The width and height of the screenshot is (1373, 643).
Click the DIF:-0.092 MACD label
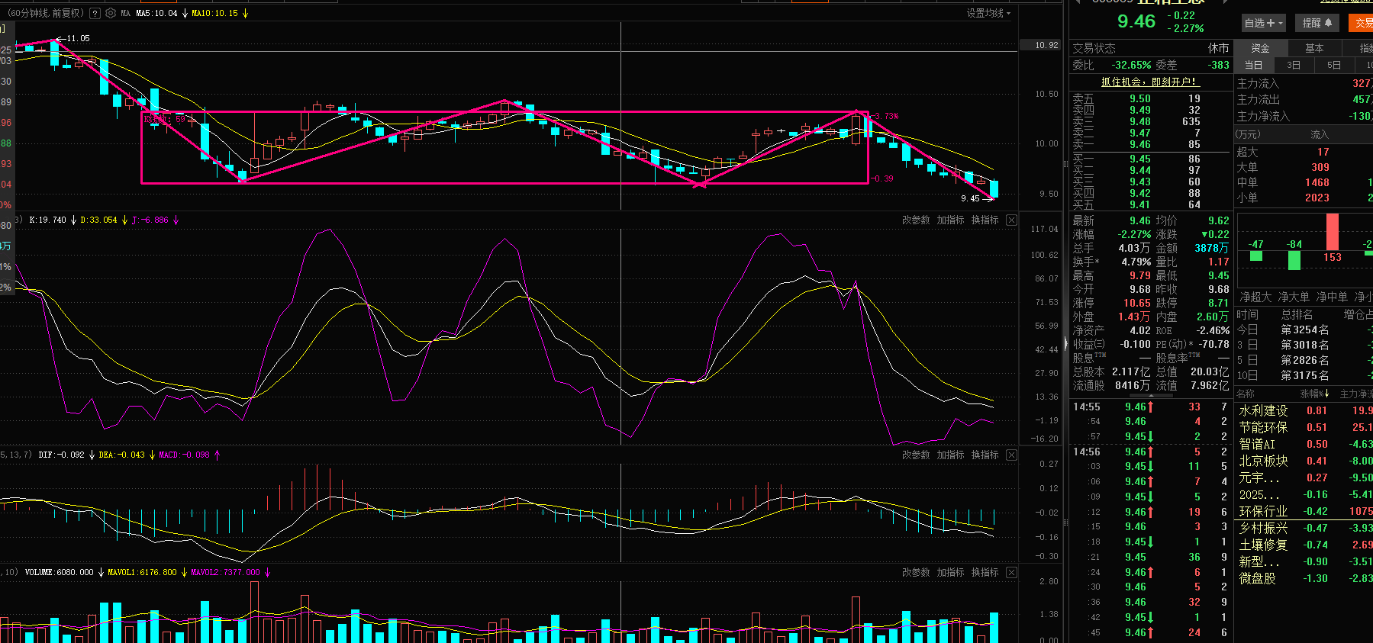61,455
